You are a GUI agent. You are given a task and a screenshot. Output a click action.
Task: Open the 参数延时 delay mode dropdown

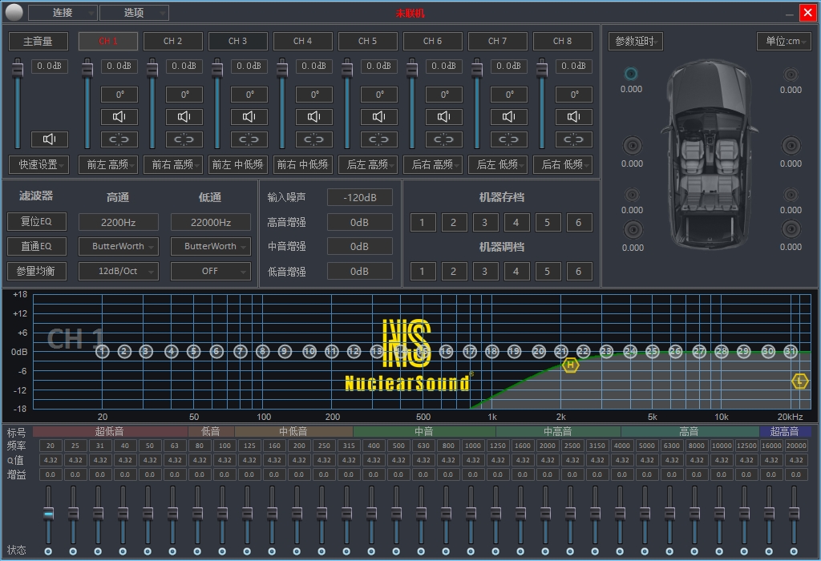pos(636,42)
